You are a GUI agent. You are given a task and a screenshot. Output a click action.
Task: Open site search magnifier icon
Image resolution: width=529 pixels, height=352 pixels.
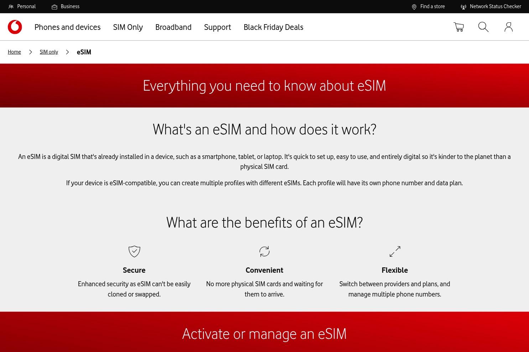tap(483, 27)
